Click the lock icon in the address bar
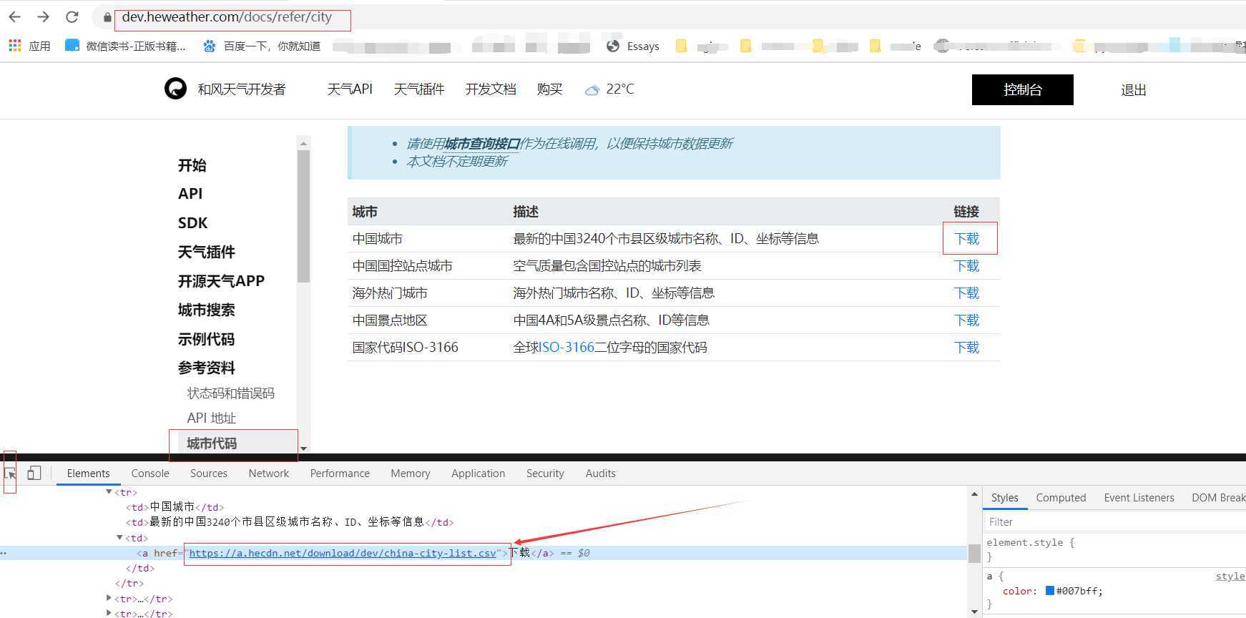1246x618 pixels. point(107,17)
